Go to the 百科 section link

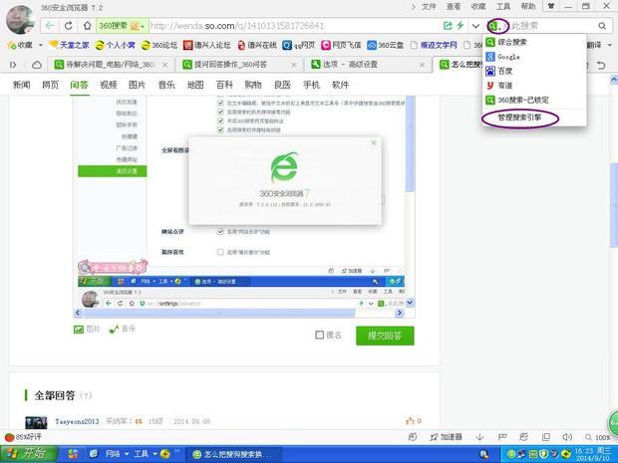pos(224,85)
